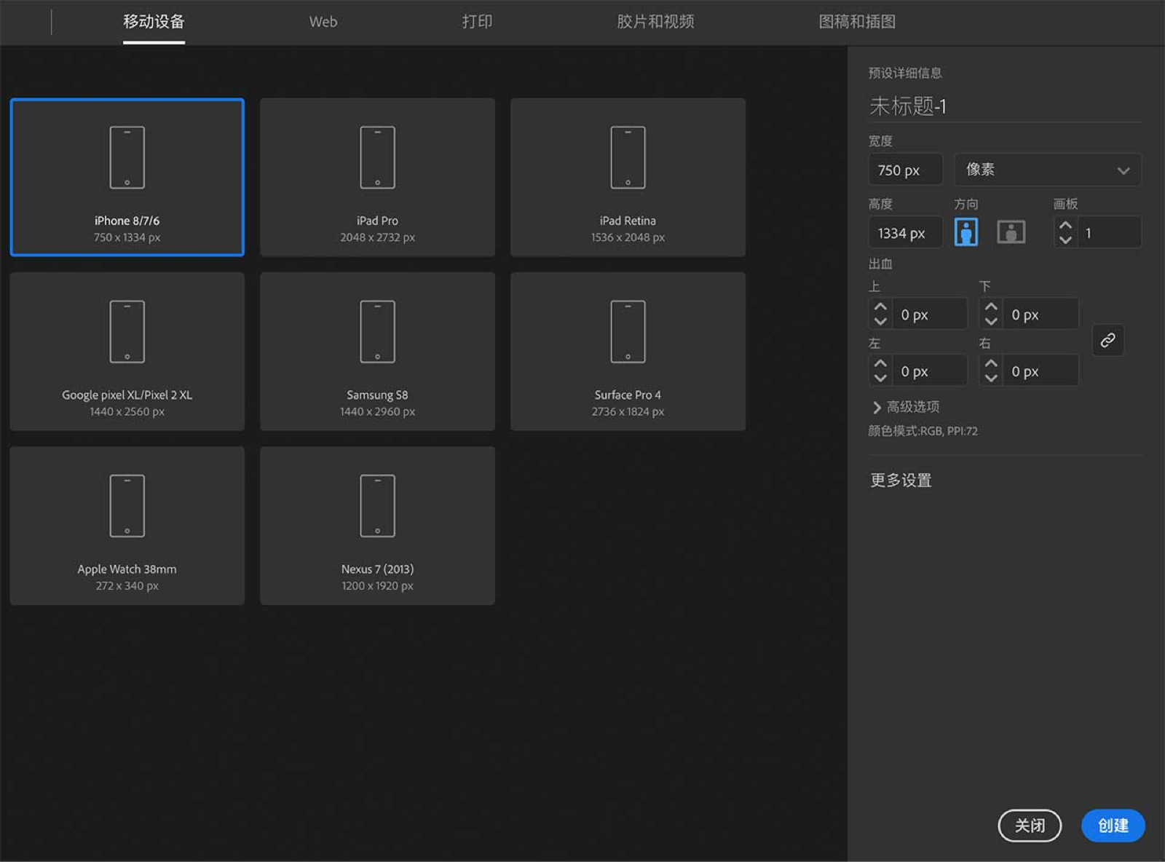Image resolution: width=1165 pixels, height=862 pixels.
Task: Open the 胶片和视频 tab
Action: 655,22
